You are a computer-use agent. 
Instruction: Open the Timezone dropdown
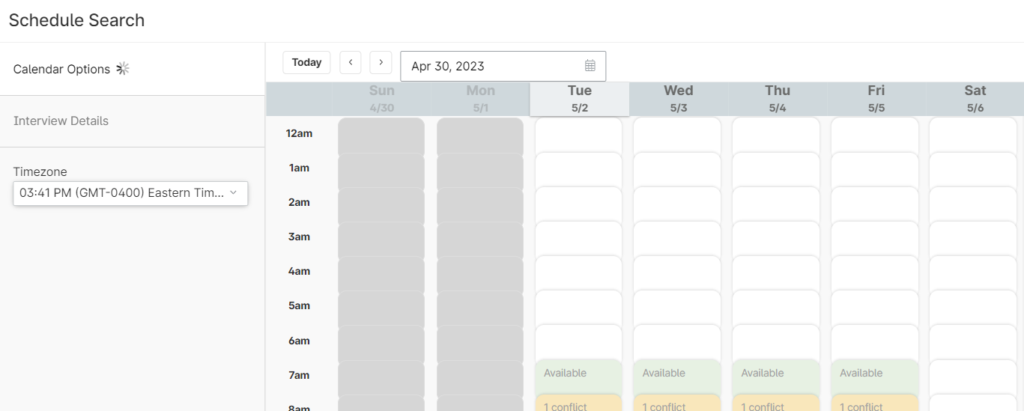click(130, 193)
